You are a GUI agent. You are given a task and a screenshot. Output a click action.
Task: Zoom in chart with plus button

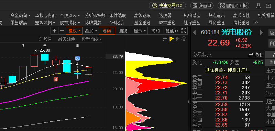click(55, 31)
